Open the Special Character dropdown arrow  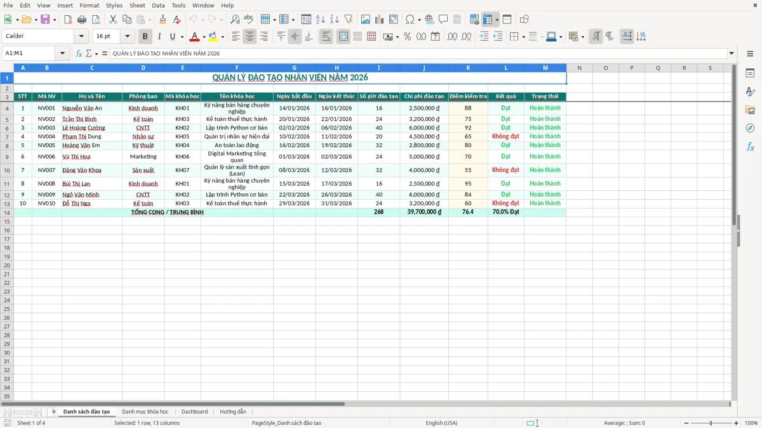(419, 20)
